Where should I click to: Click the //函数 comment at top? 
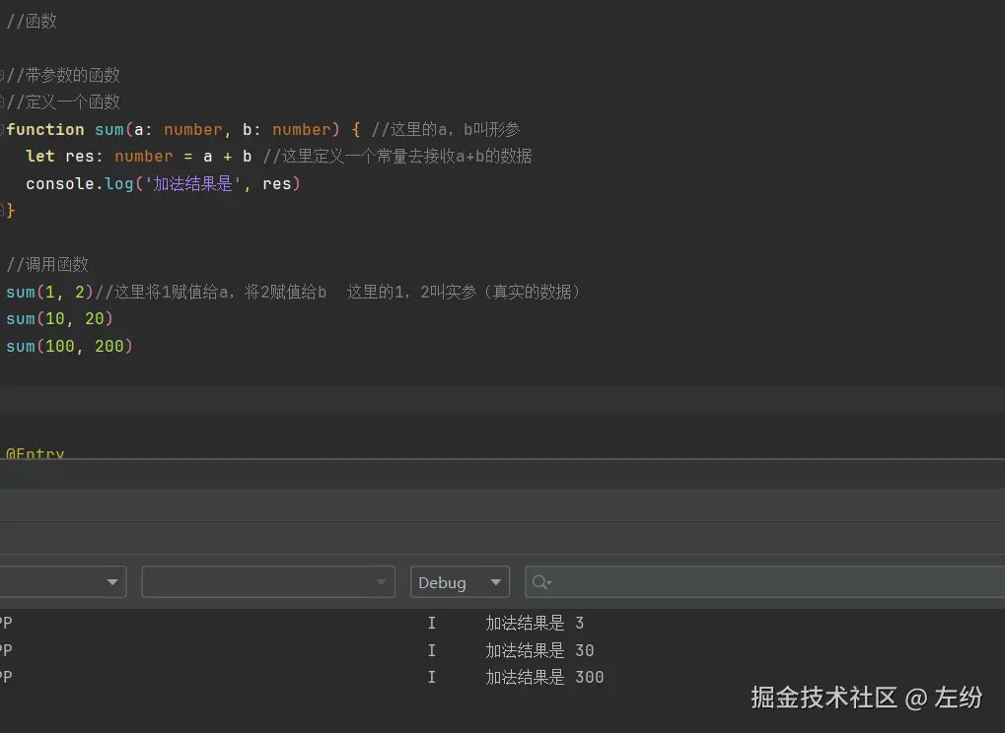pos(32,21)
